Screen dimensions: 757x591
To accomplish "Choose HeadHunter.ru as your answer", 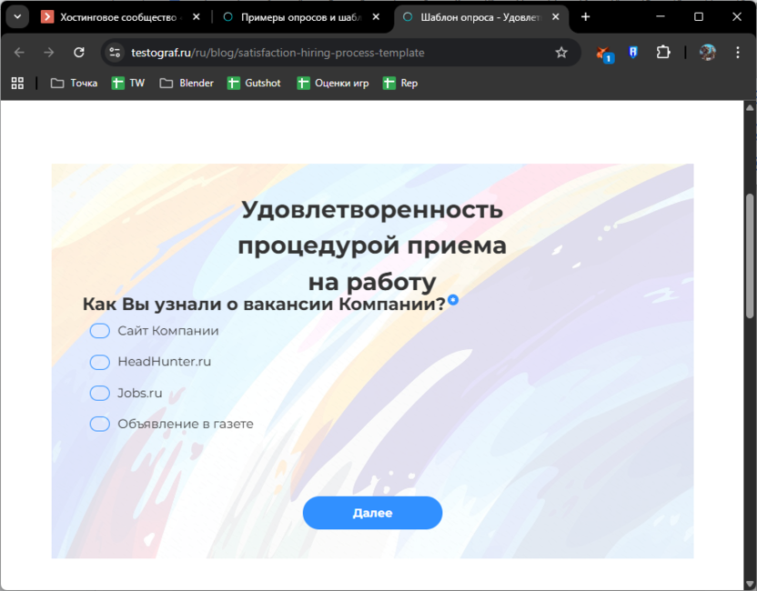I will point(99,362).
